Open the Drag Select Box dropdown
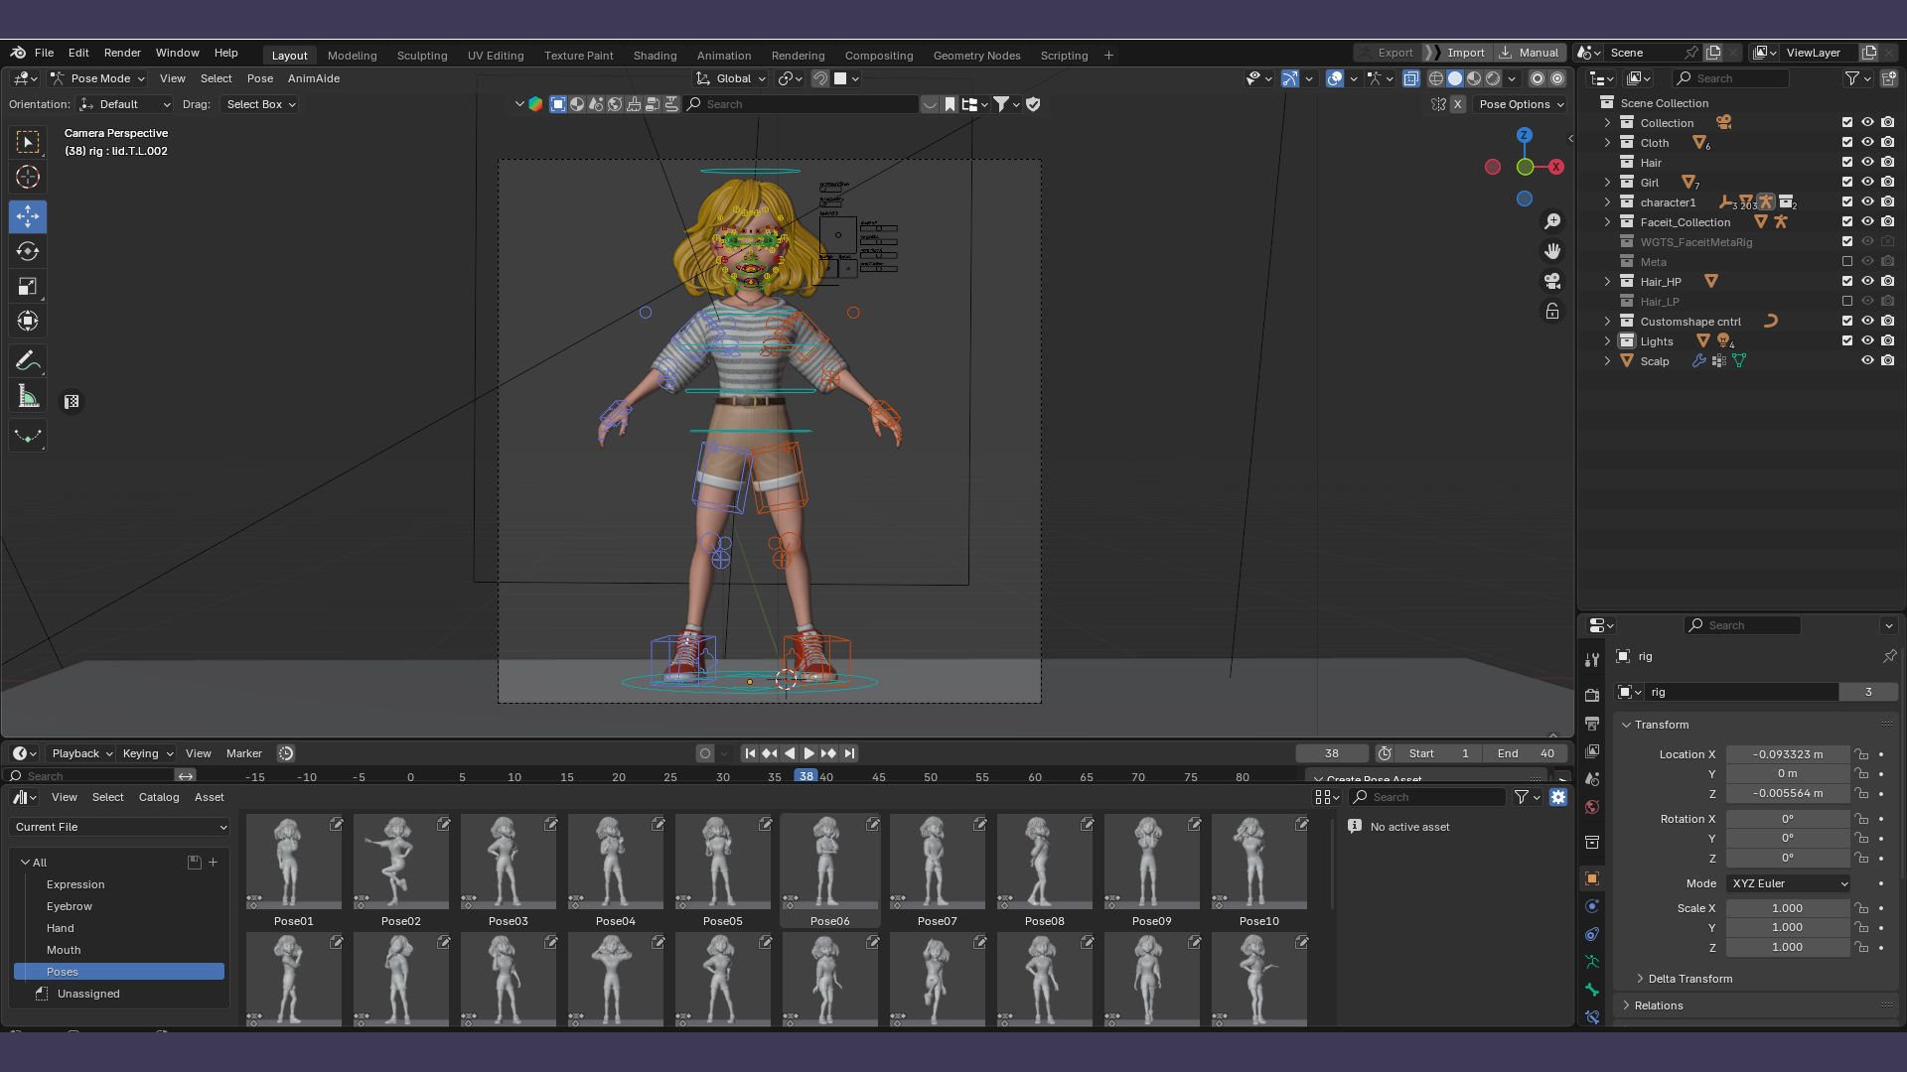This screenshot has width=1907, height=1072. [x=260, y=104]
